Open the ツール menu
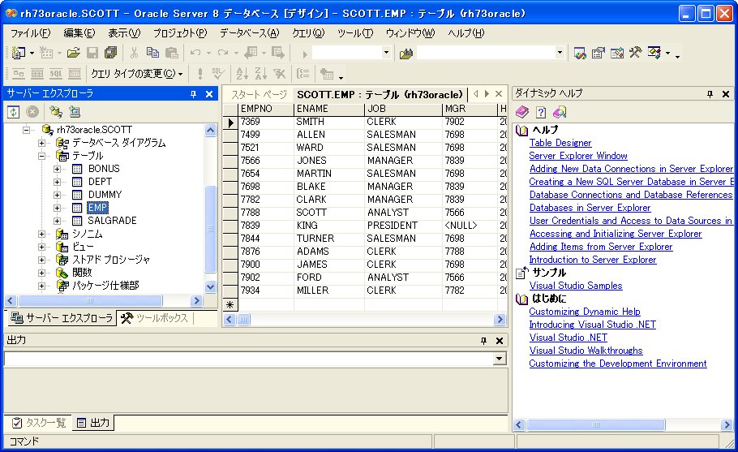Viewport: 738px width, 452px height. click(x=355, y=33)
